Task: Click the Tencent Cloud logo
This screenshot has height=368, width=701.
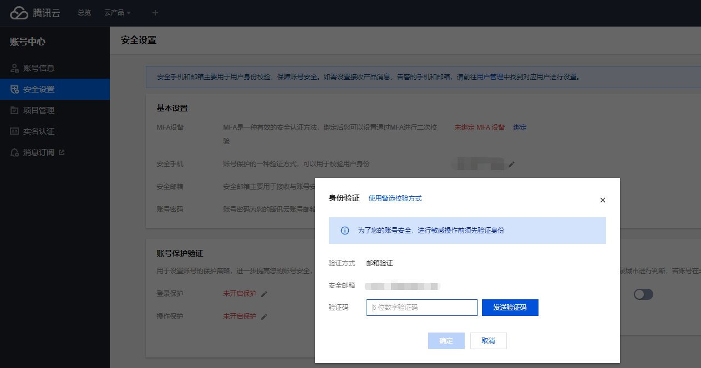Action: [x=35, y=13]
